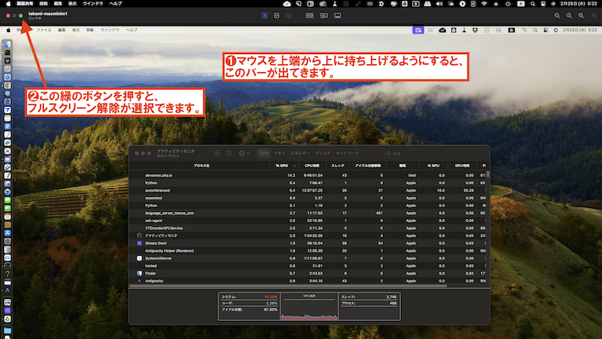Switch to the メモリ tab
The width and height of the screenshot is (602, 339).
pyautogui.click(x=279, y=153)
